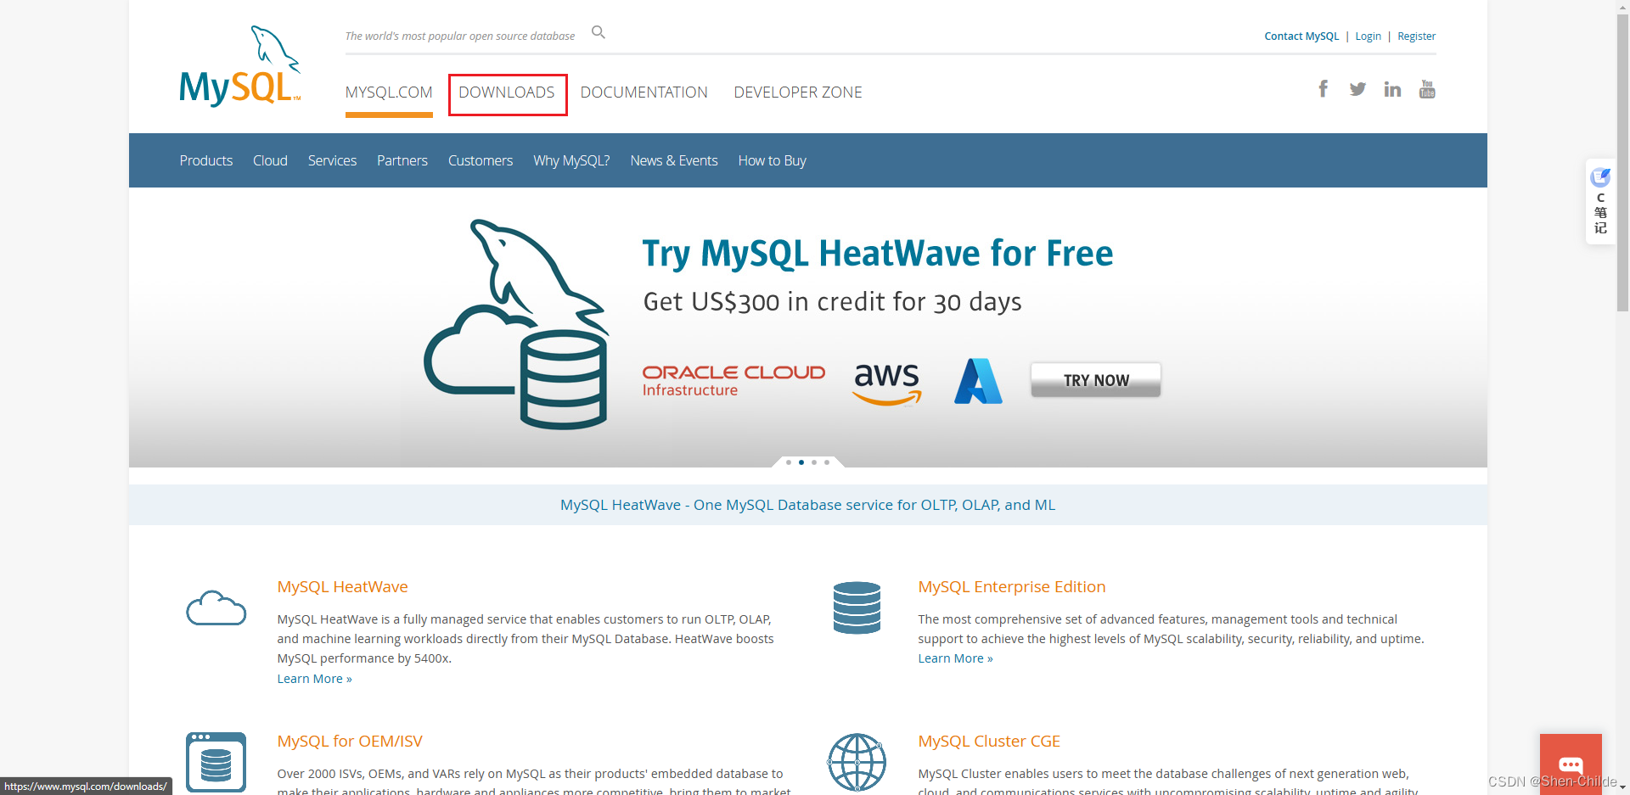Click the MySQL dolphin logo
1630x795 pixels.
point(240,66)
